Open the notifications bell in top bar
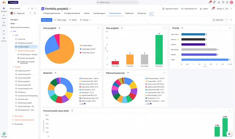This screenshot has width=235, height=139. (210, 2)
